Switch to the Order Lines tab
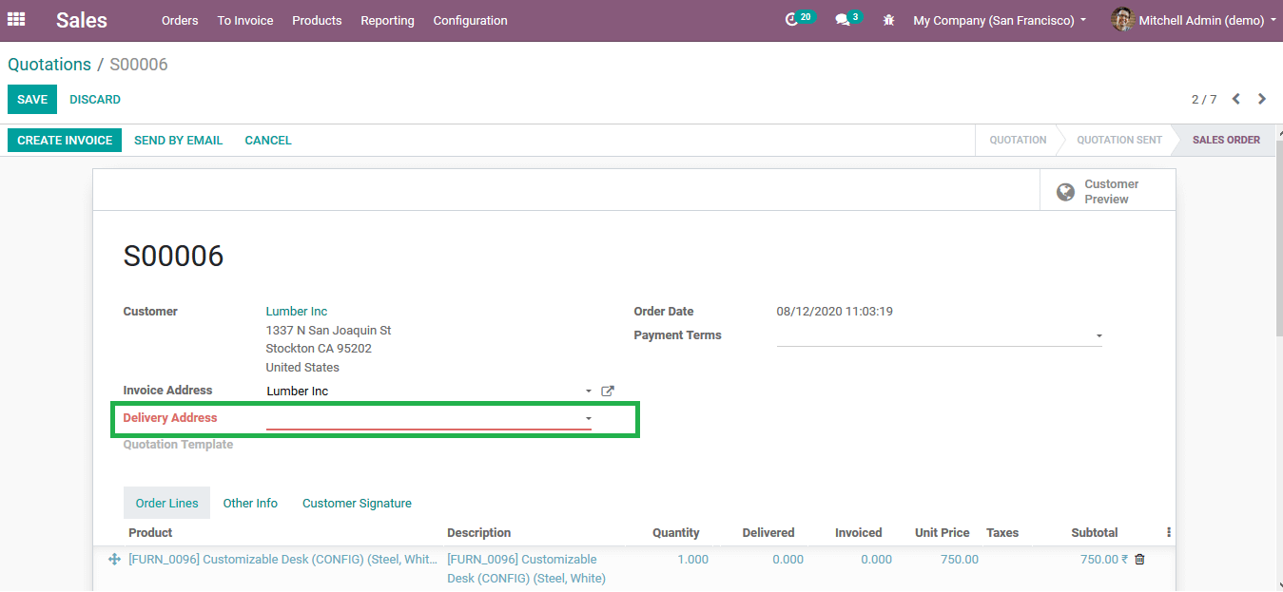1283x592 pixels. [x=167, y=503]
